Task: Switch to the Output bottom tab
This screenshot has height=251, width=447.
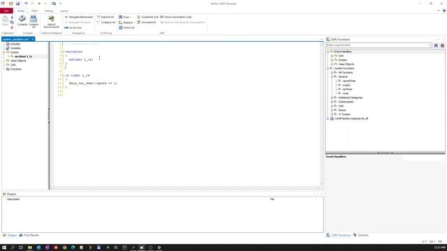Action: (10, 236)
